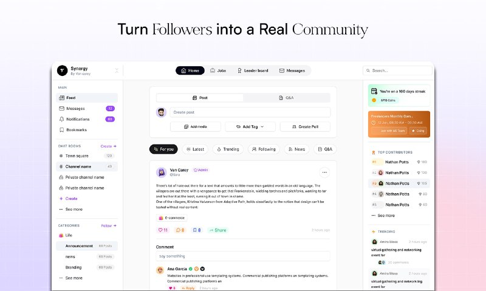Click Share on Van Carey's post

(217, 230)
